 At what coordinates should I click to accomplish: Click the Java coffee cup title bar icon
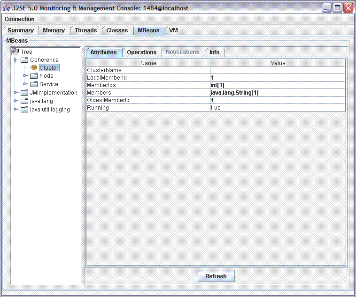pyautogui.click(x=7, y=8)
